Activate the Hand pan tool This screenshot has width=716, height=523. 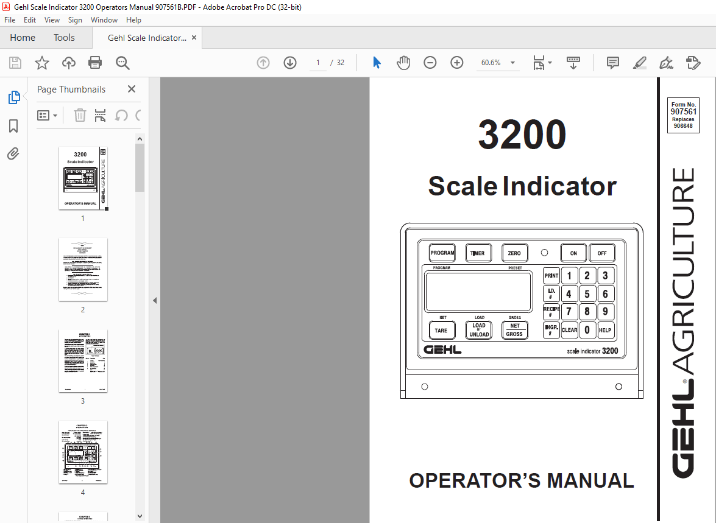click(403, 63)
